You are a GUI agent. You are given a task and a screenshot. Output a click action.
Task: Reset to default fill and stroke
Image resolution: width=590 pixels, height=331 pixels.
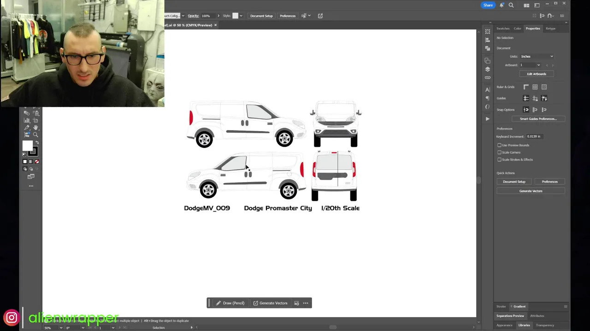[x=24, y=155]
